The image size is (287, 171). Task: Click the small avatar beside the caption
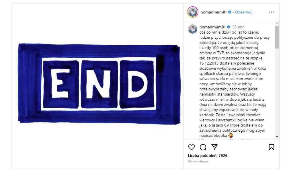point(193,29)
